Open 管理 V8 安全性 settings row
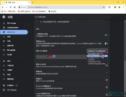This screenshot has width=126, height=97. tap(72, 65)
